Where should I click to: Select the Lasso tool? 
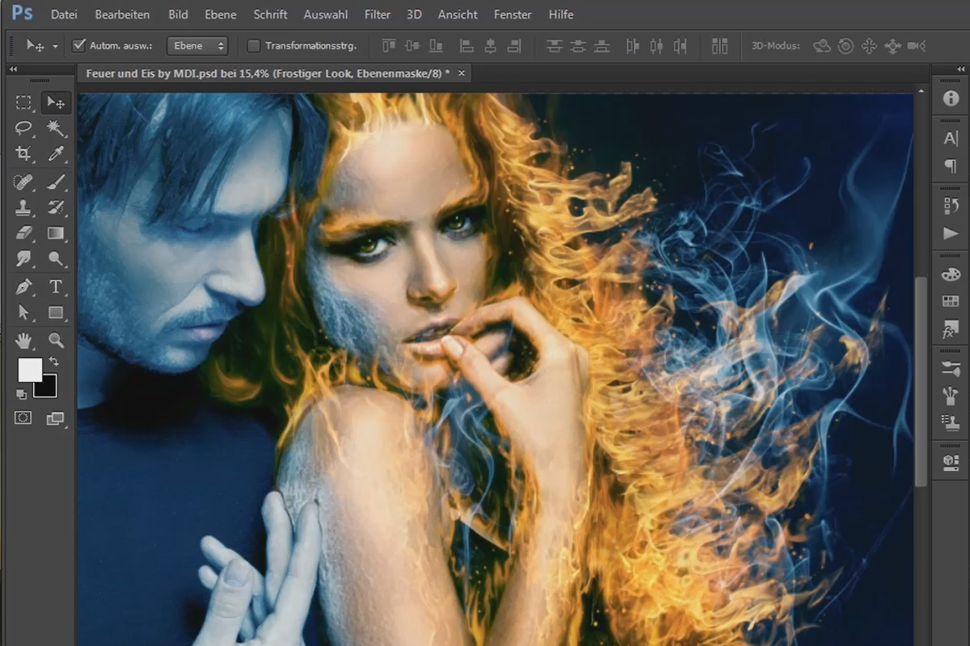23,128
